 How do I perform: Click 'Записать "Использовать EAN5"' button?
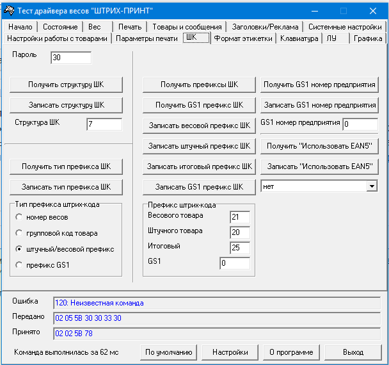319,166
